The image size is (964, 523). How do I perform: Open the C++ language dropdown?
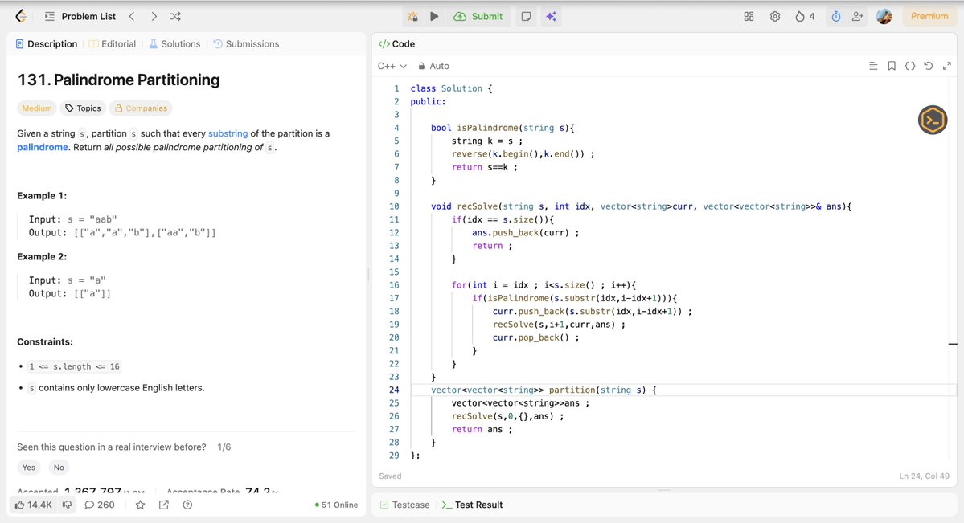(x=392, y=66)
